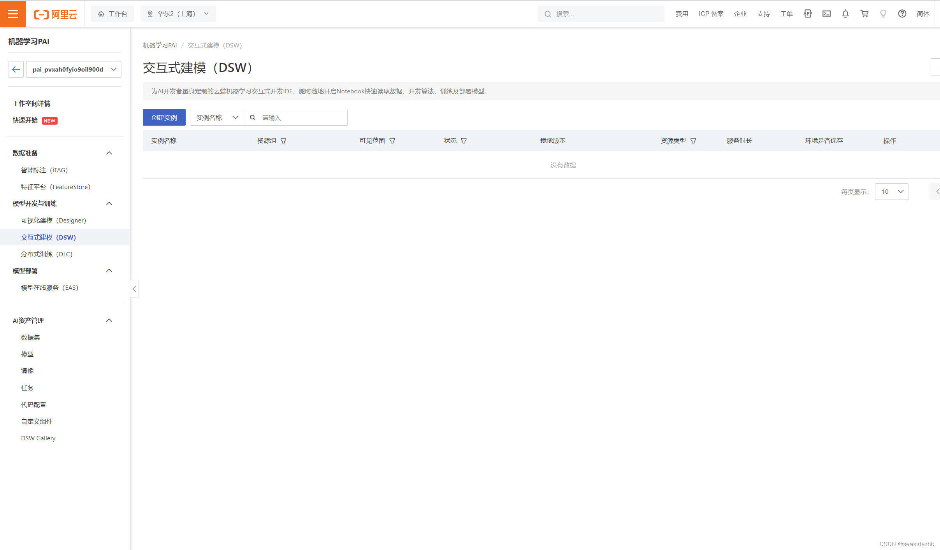Collapse the sidebar with the arrow handle

(134, 289)
